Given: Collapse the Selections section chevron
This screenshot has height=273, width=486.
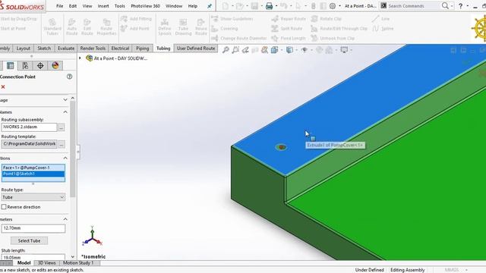Looking at the screenshot, I should tap(65, 158).
